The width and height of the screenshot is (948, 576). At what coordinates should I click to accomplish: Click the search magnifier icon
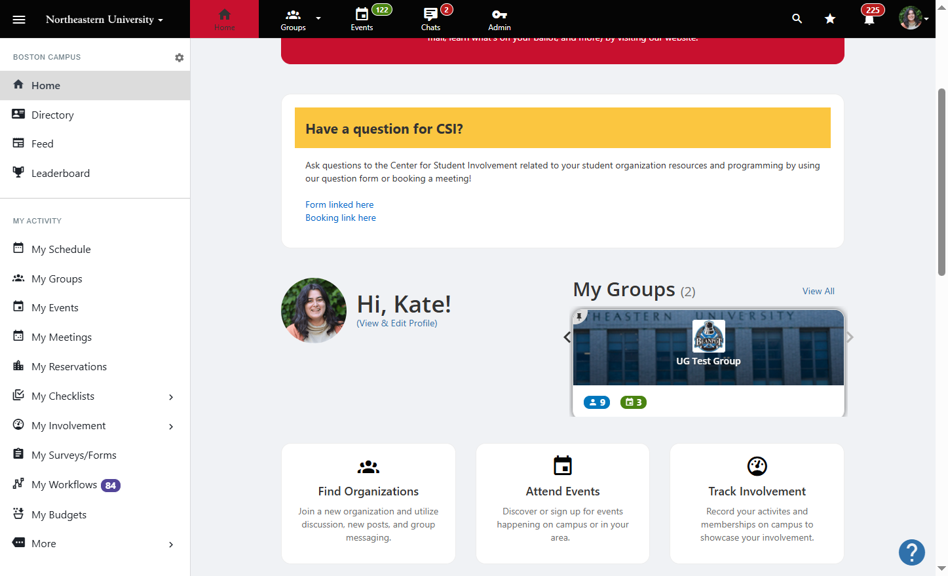[797, 19]
